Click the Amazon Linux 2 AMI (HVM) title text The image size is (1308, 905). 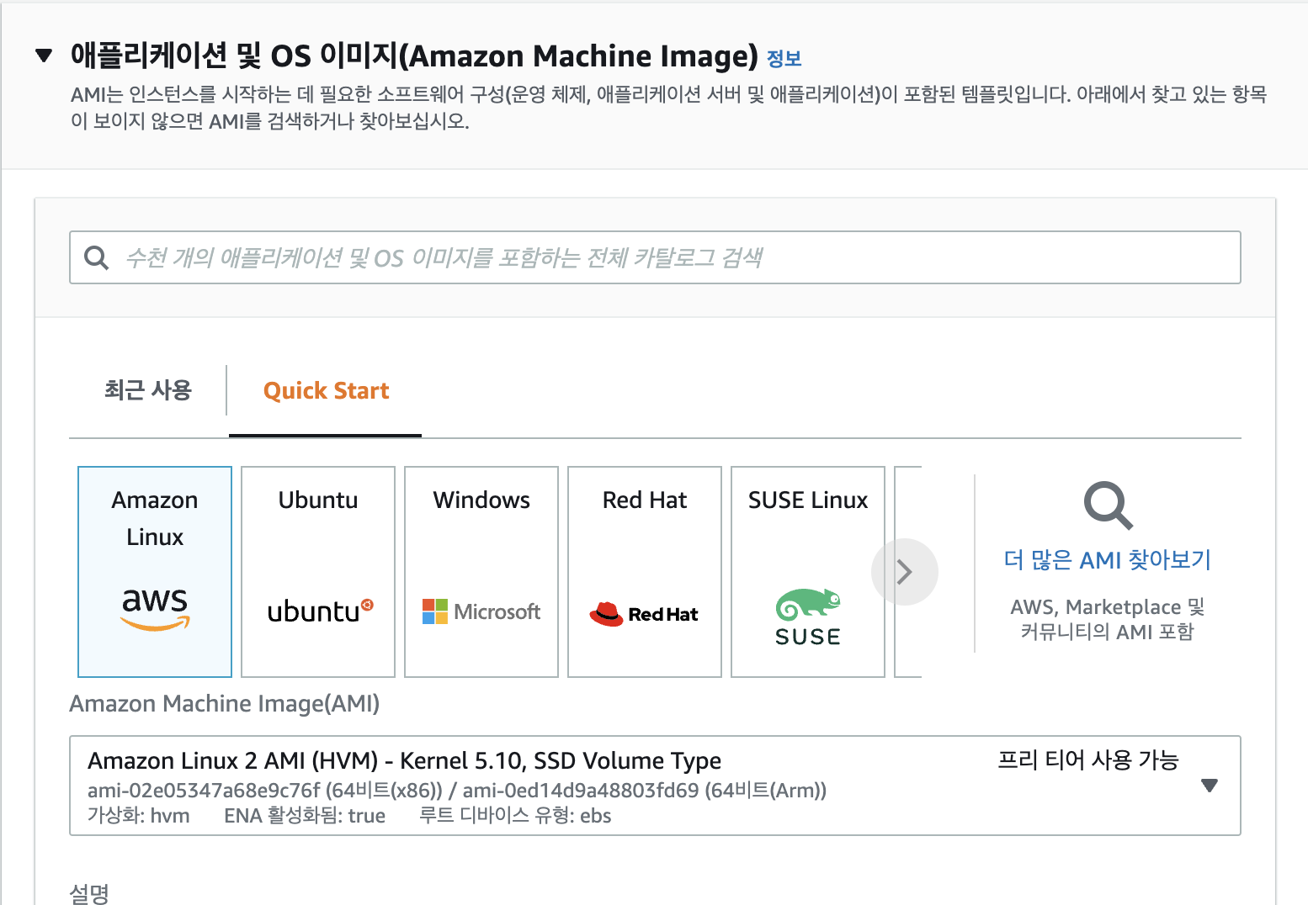point(404,761)
